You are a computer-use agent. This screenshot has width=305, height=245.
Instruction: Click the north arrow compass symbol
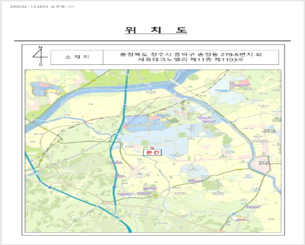pos(40,56)
